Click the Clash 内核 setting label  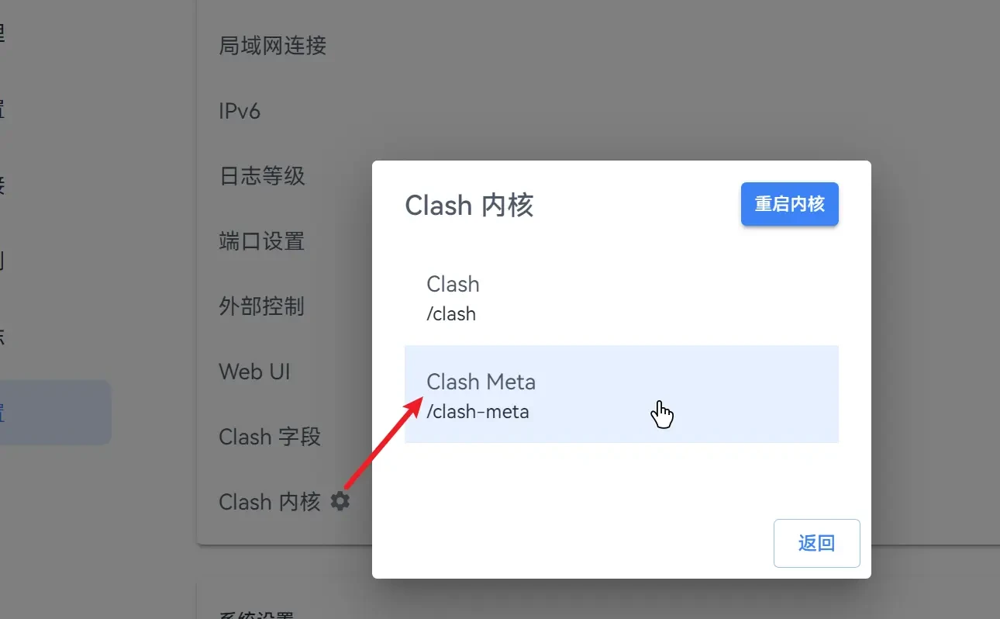coord(270,502)
